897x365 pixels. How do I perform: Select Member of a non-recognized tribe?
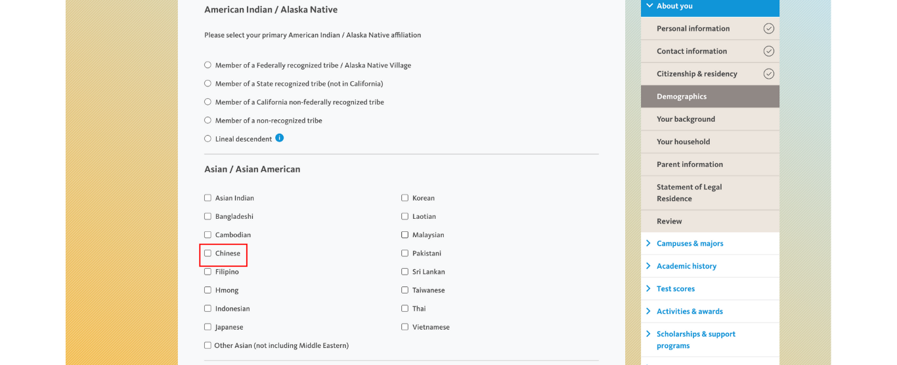coord(208,120)
